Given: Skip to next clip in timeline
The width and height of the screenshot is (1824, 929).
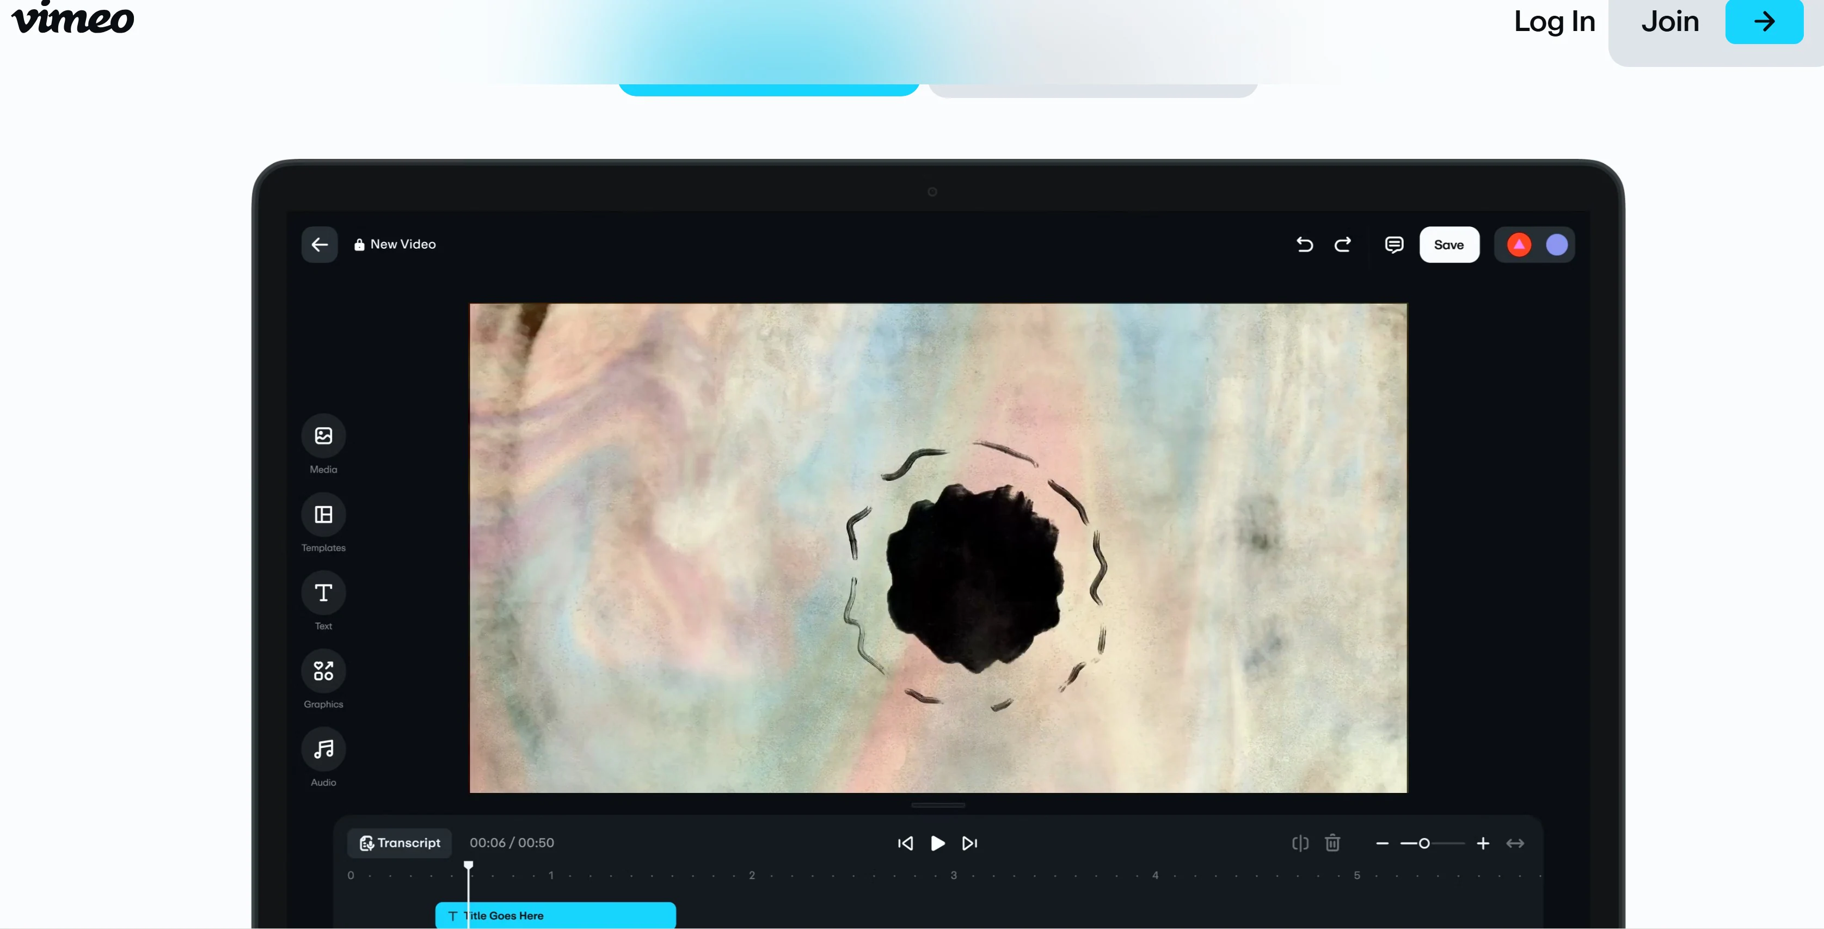Looking at the screenshot, I should [969, 842].
